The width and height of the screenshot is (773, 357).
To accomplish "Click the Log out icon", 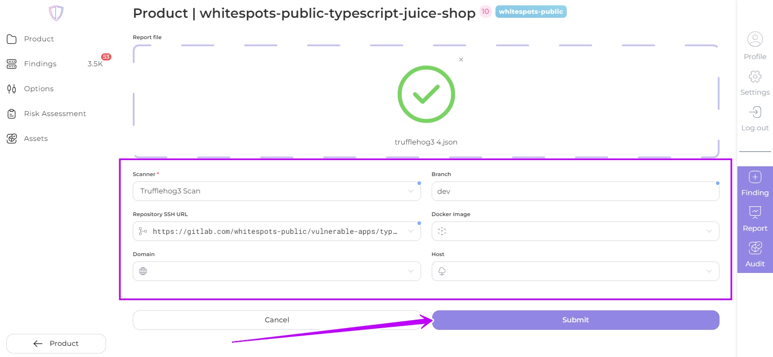I will coord(755,112).
